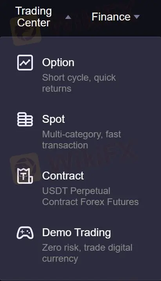Expand the Finance dropdown arrow

point(137,17)
